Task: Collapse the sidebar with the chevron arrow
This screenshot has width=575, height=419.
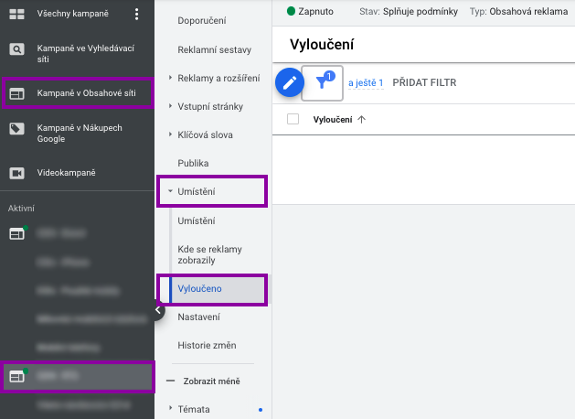Action: click(158, 310)
